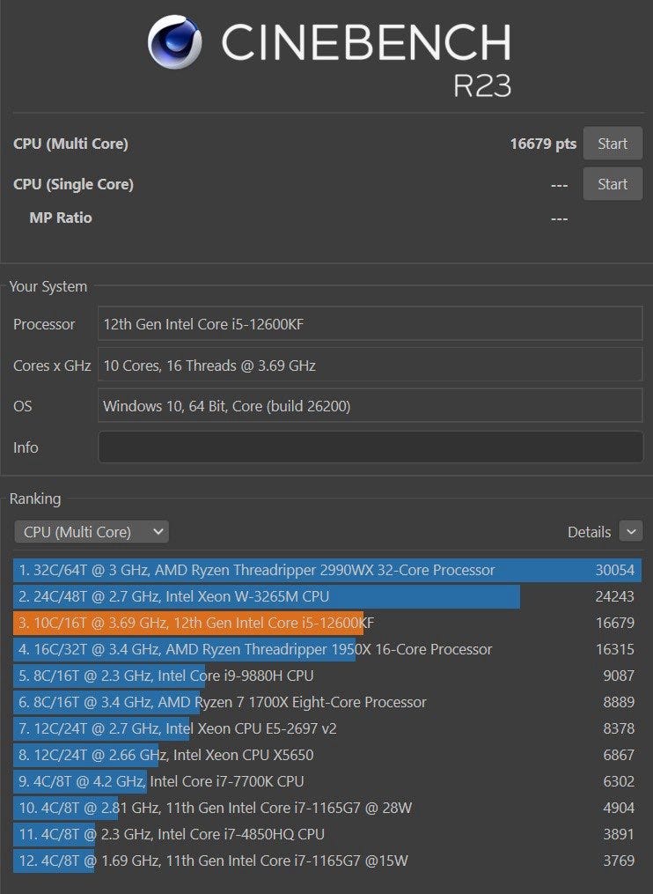Select ranking row Threadripper 2990WX

pos(327,570)
